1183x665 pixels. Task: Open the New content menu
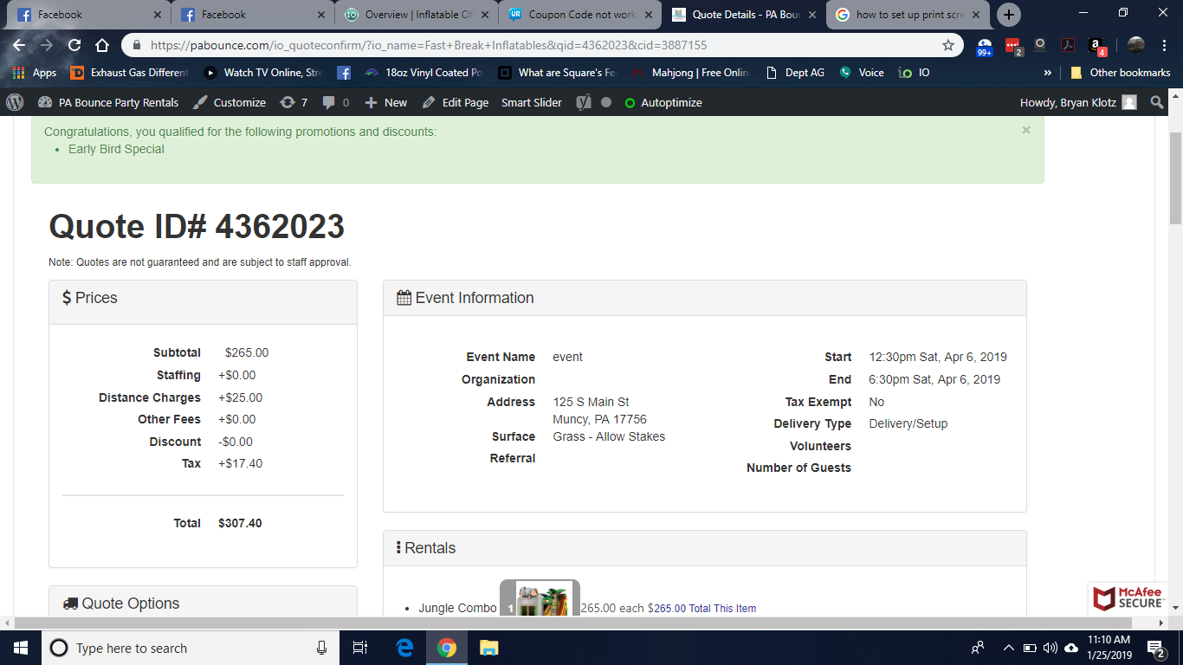click(385, 102)
